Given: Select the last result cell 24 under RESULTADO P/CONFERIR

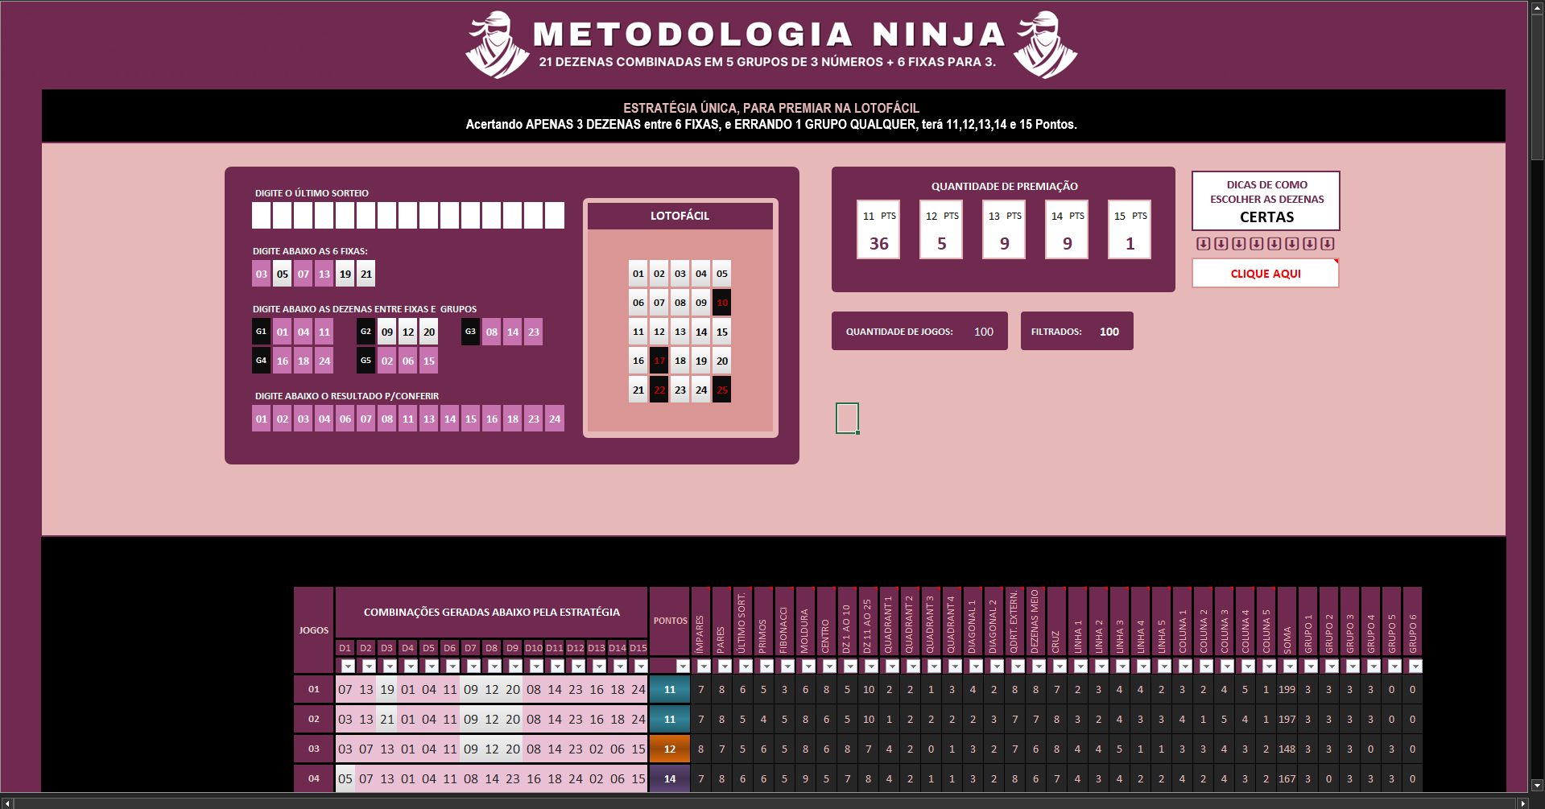Looking at the screenshot, I should click(x=555, y=419).
